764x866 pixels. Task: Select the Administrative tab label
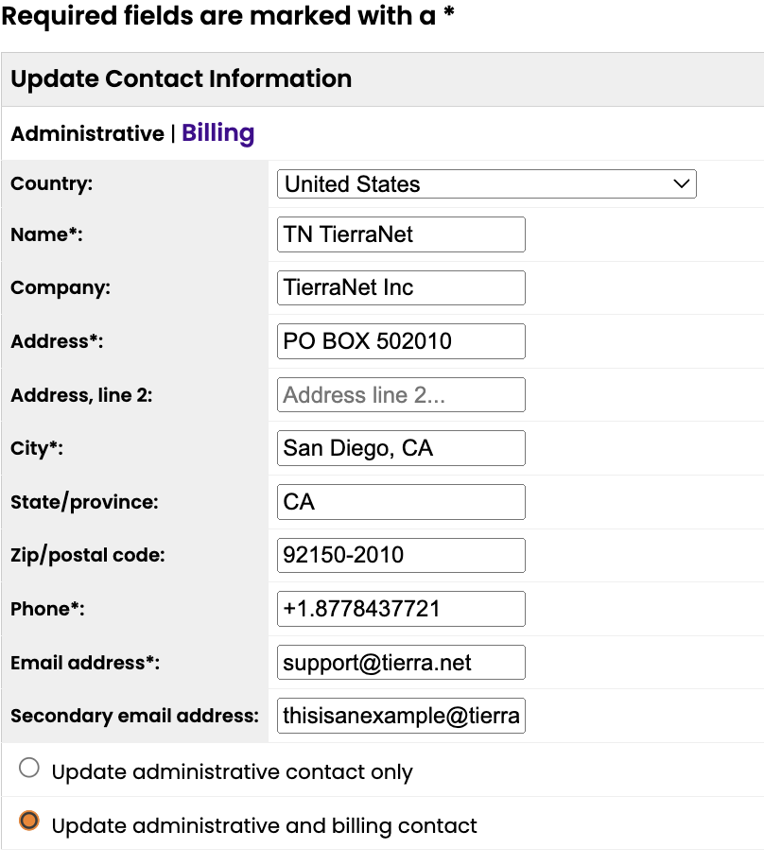pos(87,133)
